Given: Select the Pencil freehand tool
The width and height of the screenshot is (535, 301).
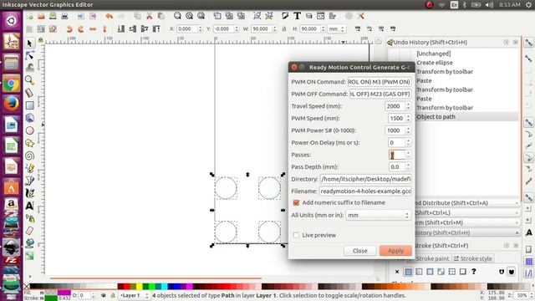Looking at the screenshot, I should (x=30, y=168).
